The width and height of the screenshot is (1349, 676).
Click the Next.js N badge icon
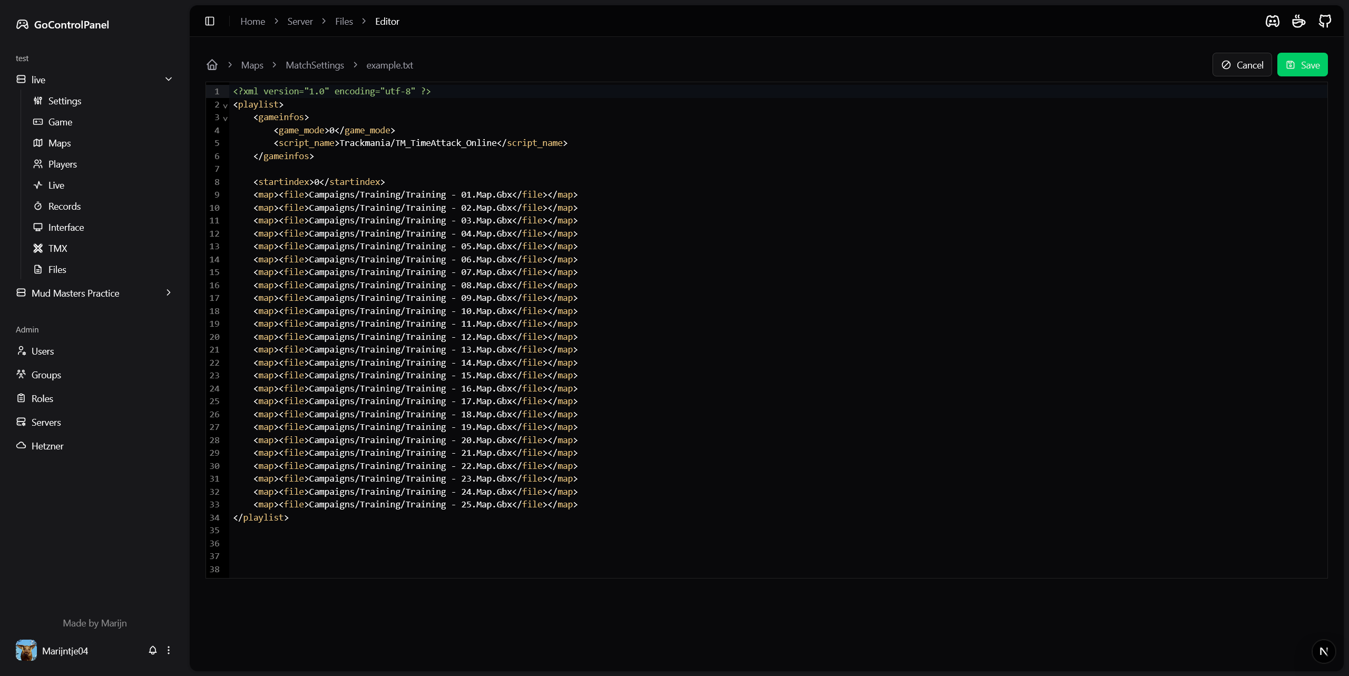(1323, 651)
